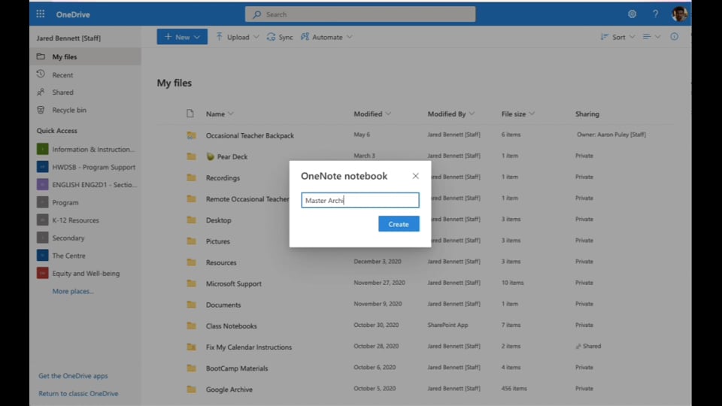The image size is (722, 406).
Task: Click the K-12 Resources site icon
Action: pyautogui.click(x=42, y=220)
